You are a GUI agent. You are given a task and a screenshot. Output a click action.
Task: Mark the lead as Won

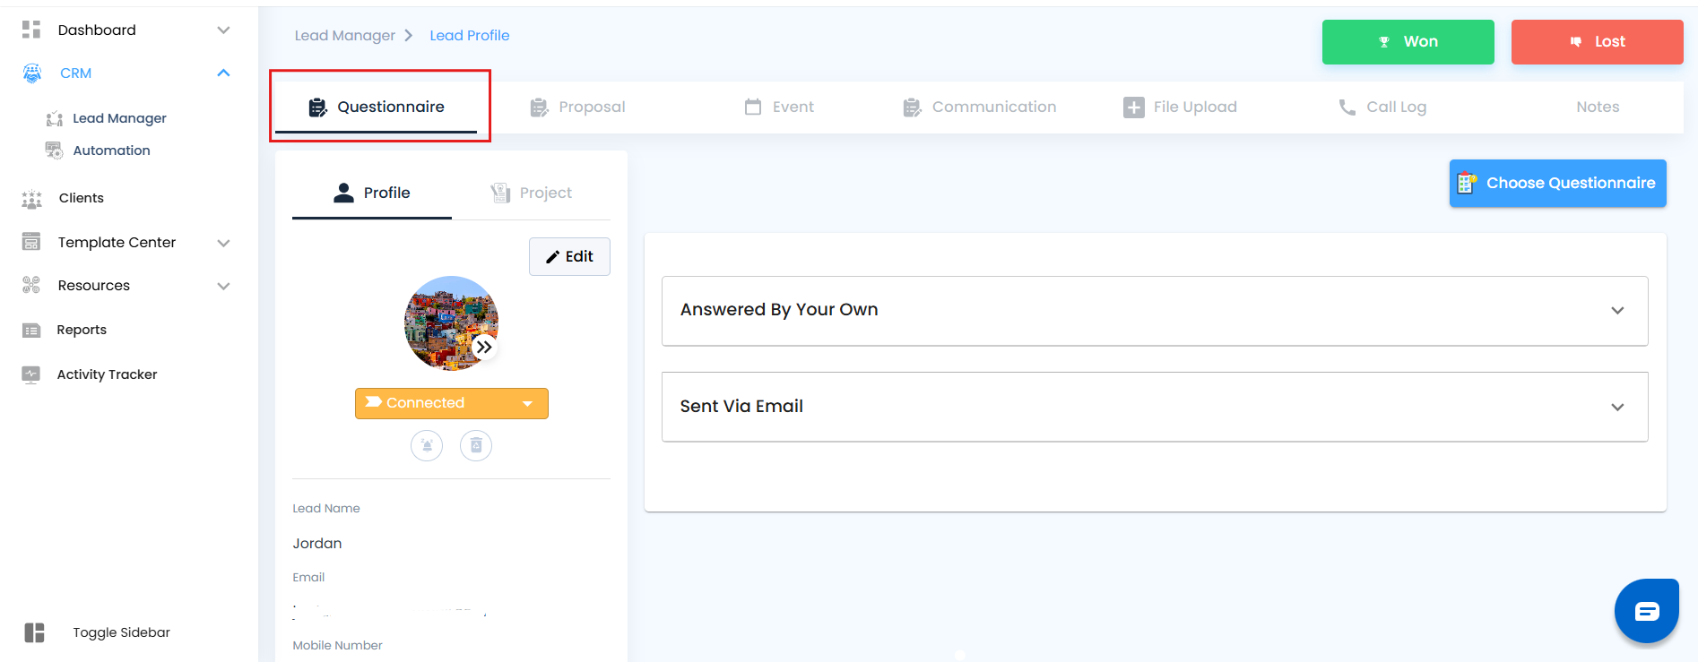pos(1408,42)
